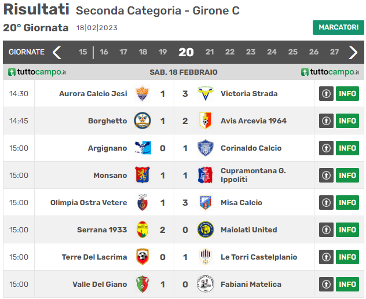Open INFO for Terre Del Lacrima match
The image size is (366, 299).
347,257
